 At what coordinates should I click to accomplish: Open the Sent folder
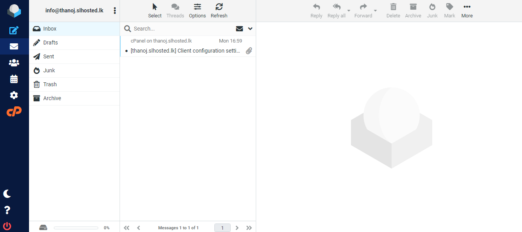49,56
